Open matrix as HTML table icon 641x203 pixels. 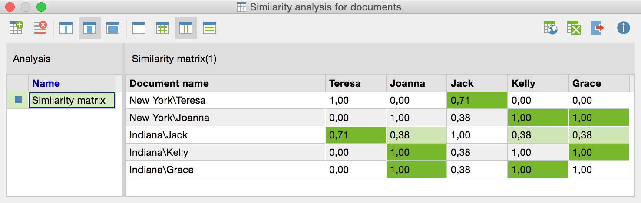551,28
